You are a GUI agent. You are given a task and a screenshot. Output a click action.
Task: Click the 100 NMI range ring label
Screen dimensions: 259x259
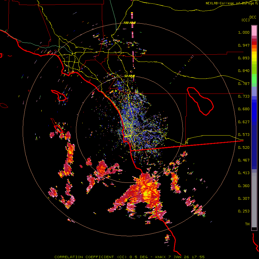129,23
